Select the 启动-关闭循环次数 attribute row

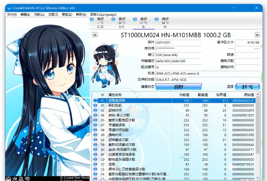point(174,150)
